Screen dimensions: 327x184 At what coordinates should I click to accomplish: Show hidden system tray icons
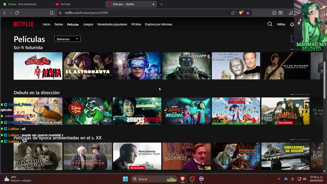[x=279, y=179]
